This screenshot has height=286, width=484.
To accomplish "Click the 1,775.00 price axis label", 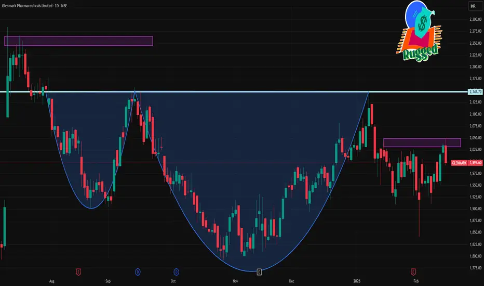I will pos(475,268).
